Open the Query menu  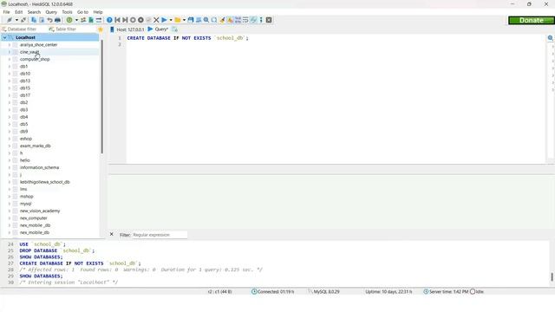pos(51,12)
